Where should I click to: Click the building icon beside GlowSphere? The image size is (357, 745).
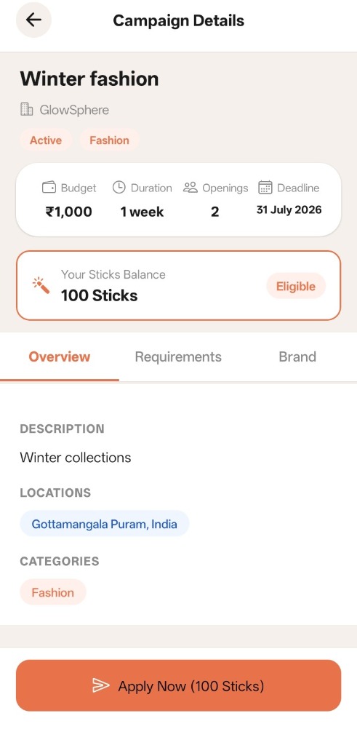click(x=27, y=110)
